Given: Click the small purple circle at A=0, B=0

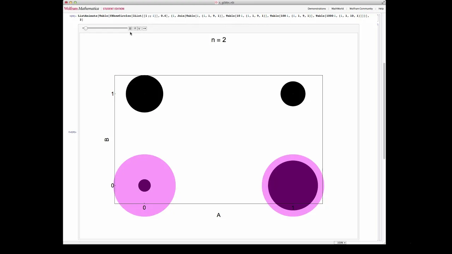Looking at the screenshot, I should pyautogui.click(x=144, y=186).
